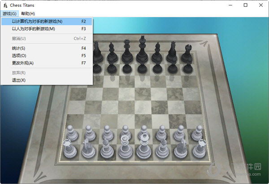Click the black pawn on c7

pyautogui.click(x=112, y=68)
